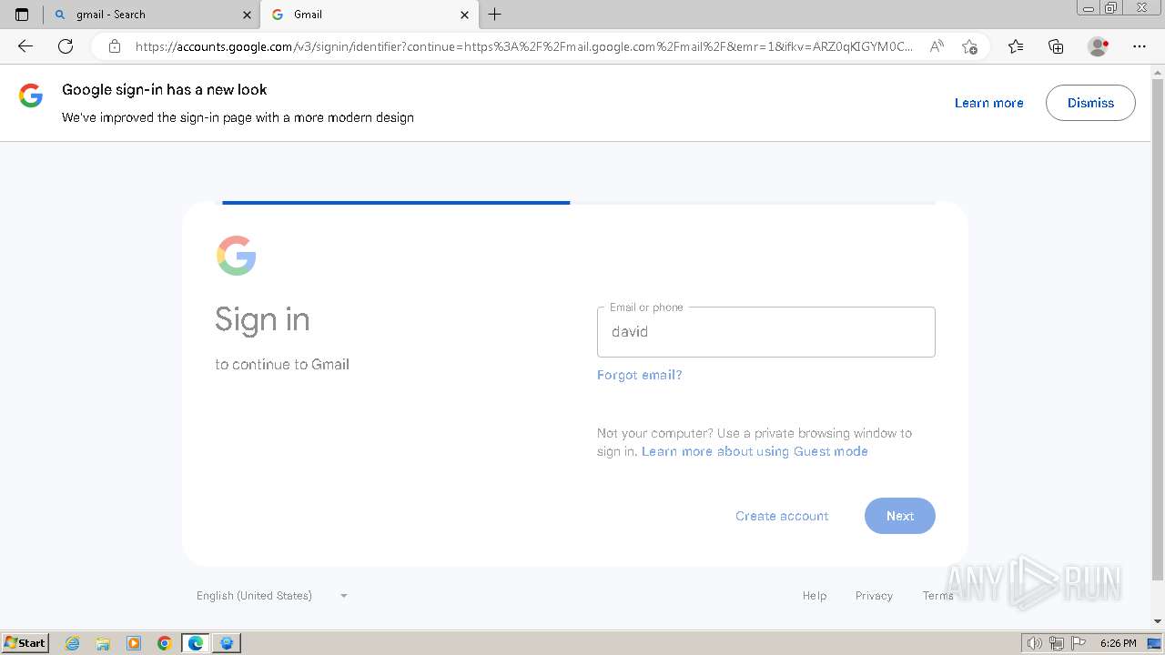The image size is (1165, 655).
Task: Open the Privacy link in footer
Action: click(874, 596)
